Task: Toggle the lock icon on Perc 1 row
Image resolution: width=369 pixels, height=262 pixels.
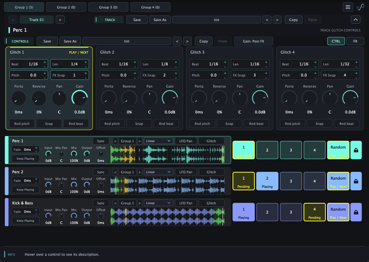Action: [x=356, y=150]
